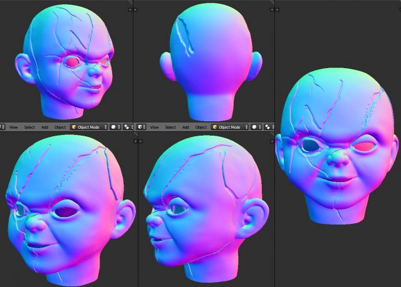
Task: Expand properties plus icon in lower-left head viewport
Action: point(135,141)
